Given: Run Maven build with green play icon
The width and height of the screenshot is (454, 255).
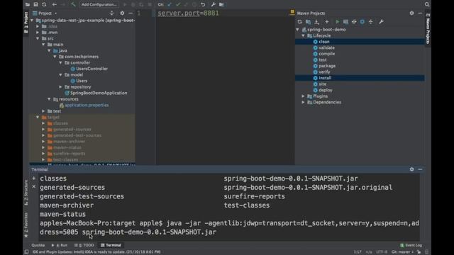Looking at the screenshot, I should tap(338, 22).
